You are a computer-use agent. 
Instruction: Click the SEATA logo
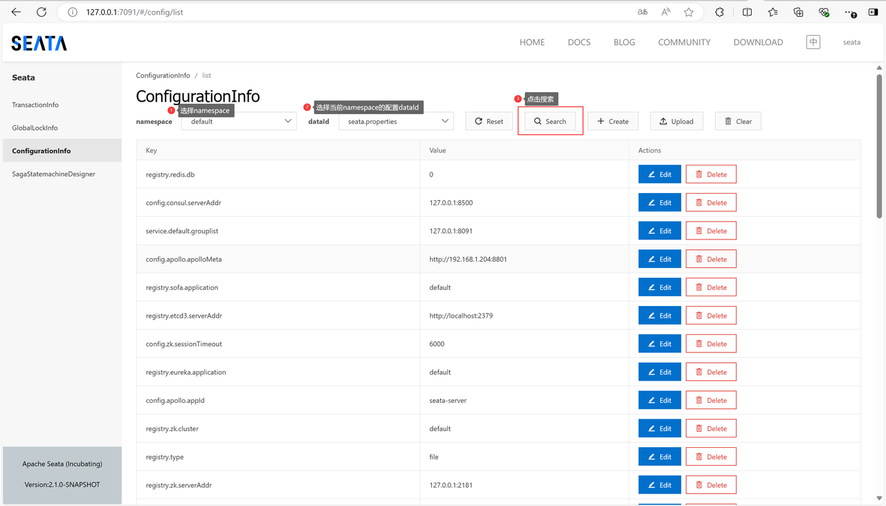pyautogui.click(x=39, y=43)
